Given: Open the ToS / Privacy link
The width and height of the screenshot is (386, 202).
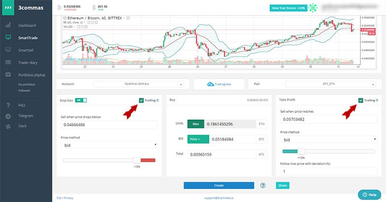Looking at the screenshot, I should (x=65, y=198).
